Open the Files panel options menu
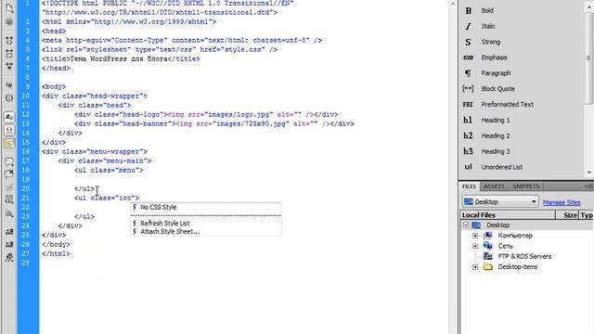The image size is (594, 334). click(x=588, y=186)
